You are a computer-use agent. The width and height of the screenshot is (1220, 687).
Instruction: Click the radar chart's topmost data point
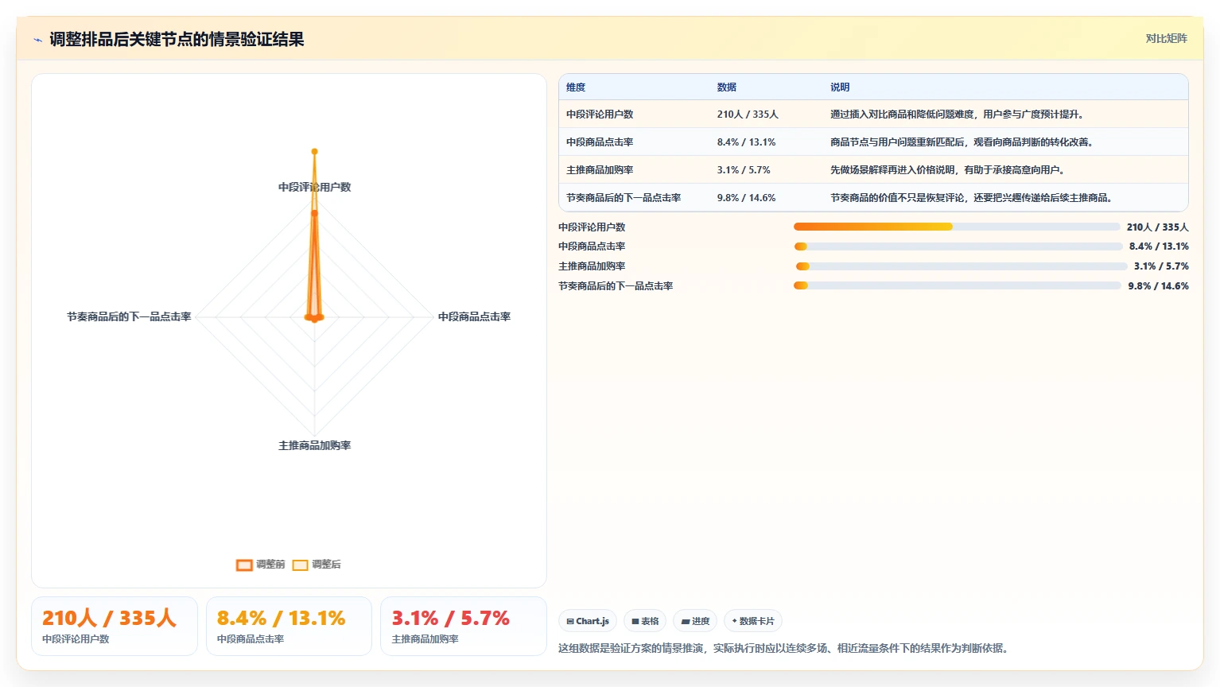314,151
